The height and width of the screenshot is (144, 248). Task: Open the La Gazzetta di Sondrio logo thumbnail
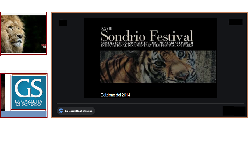[x=29, y=93]
